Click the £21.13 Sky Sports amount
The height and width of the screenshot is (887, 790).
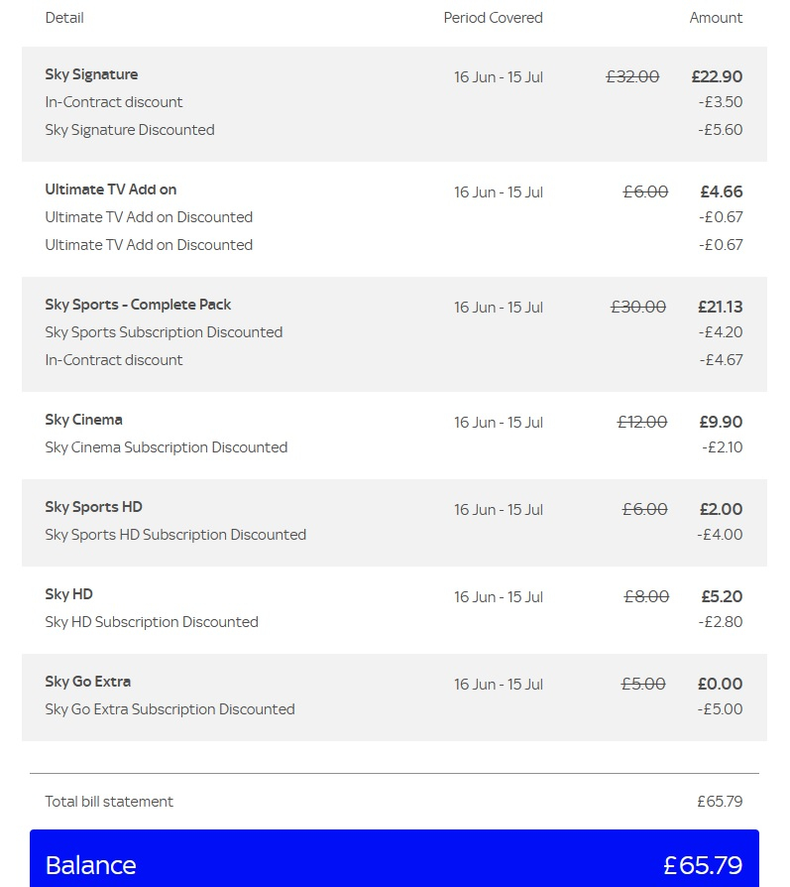721,308
